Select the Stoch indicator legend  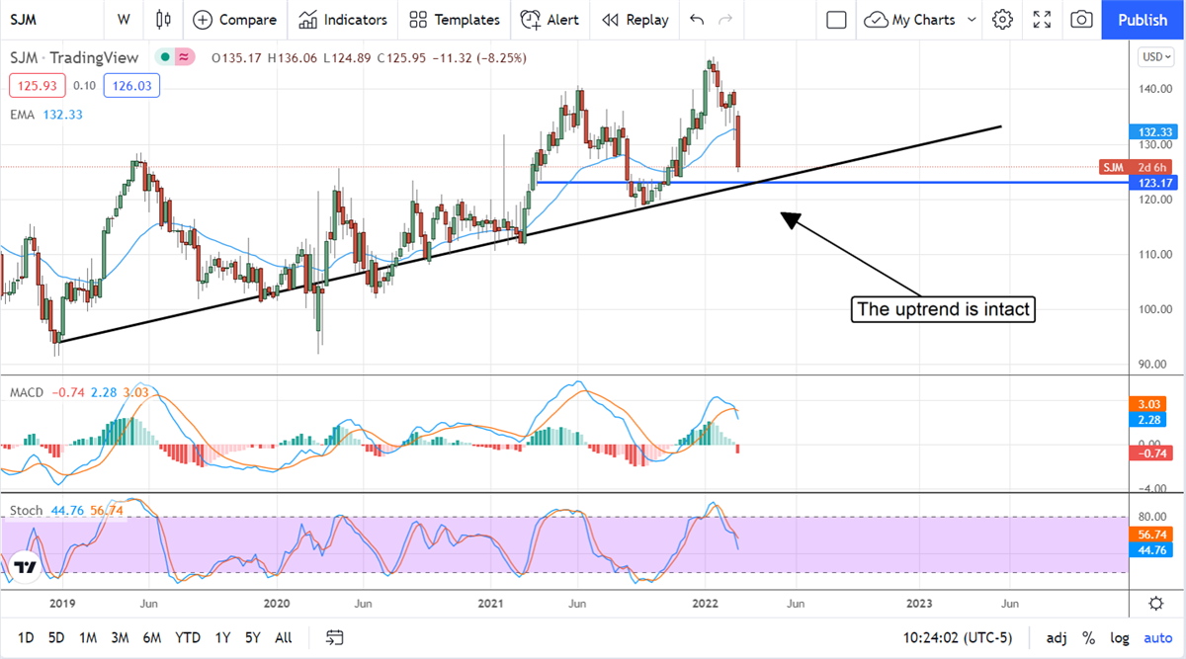26,510
